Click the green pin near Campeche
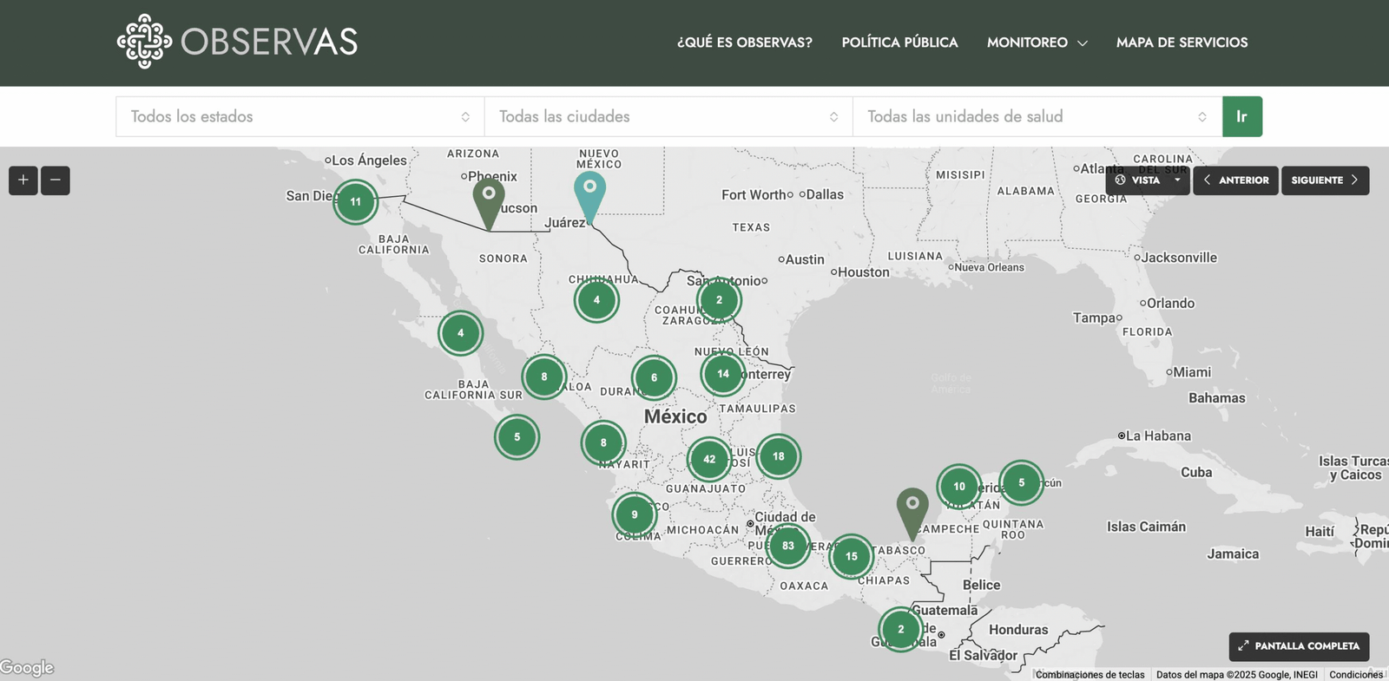 pyautogui.click(x=912, y=514)
